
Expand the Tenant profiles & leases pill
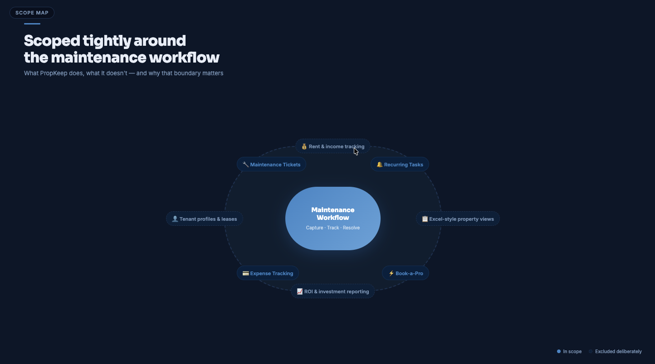pos(204,218)
